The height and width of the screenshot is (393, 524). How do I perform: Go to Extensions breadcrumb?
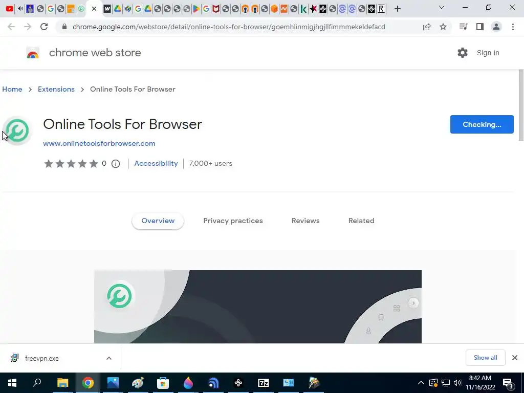point(56,89)
